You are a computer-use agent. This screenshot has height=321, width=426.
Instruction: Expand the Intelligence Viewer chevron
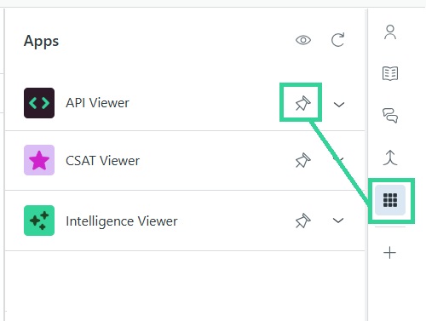pos(338,221)
